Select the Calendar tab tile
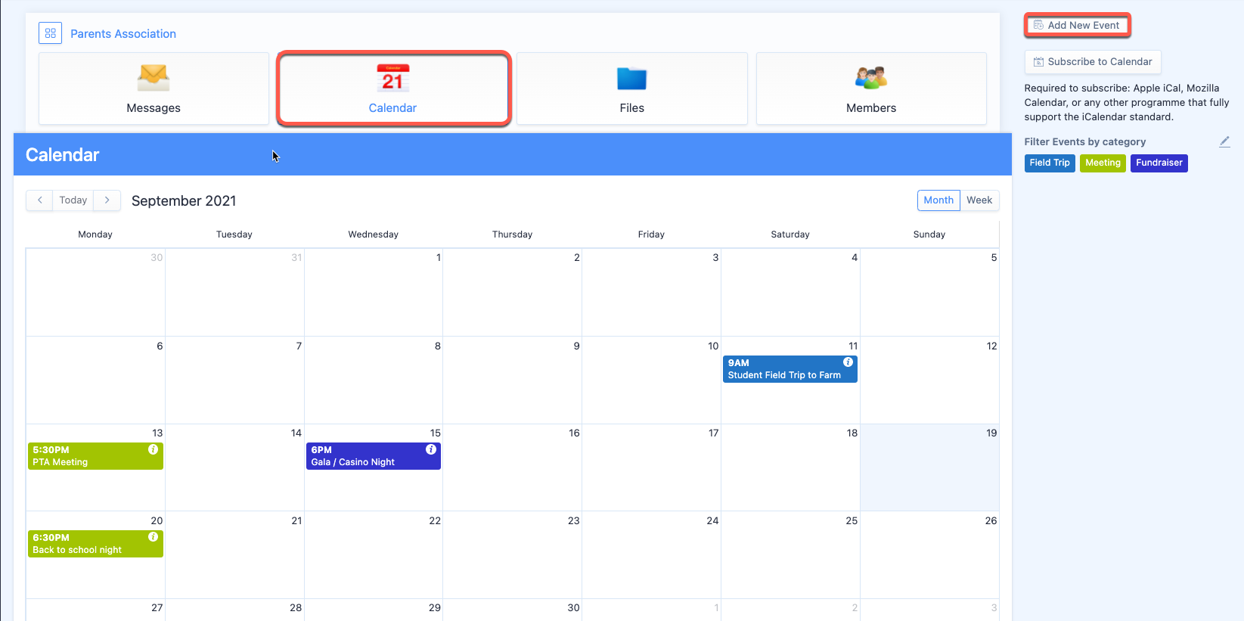1244x621 pixels. (x=393, y=88)
